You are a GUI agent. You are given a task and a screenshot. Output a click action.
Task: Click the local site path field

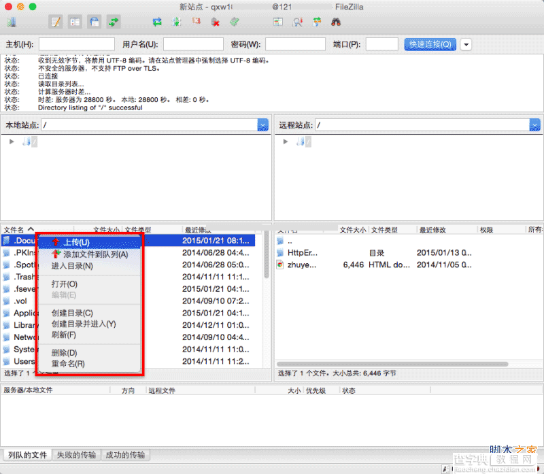pos(150,125)
